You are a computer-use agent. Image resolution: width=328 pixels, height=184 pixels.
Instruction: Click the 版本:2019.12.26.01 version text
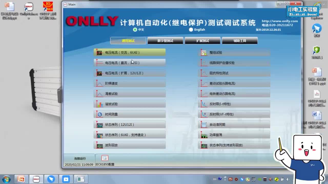click(x=268, y=30)
